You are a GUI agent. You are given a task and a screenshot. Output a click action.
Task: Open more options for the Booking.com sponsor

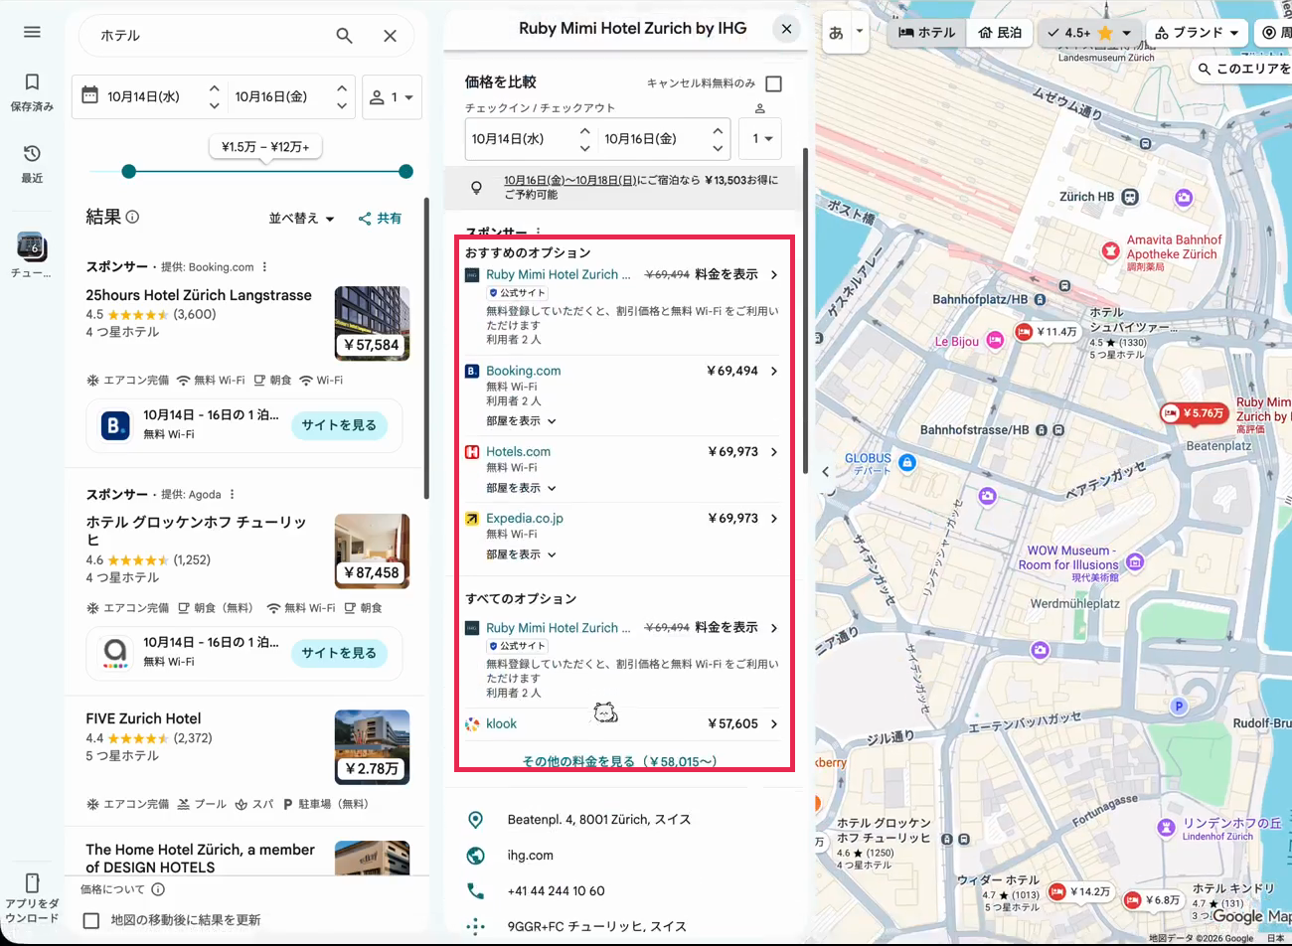264,267
